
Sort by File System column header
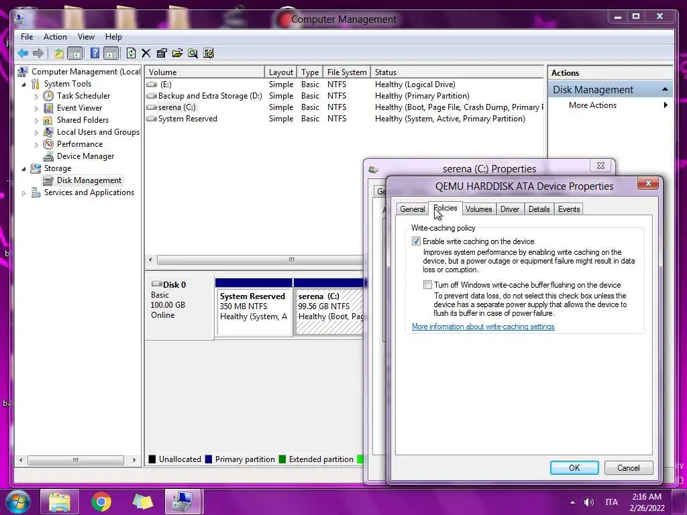[347, 72]
